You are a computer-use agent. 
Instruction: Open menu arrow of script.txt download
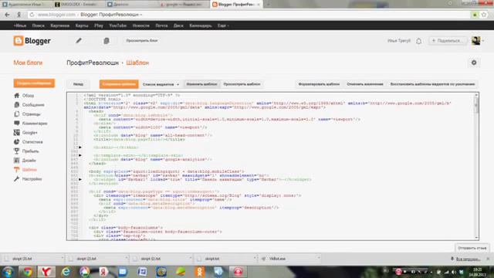(255, 259)
